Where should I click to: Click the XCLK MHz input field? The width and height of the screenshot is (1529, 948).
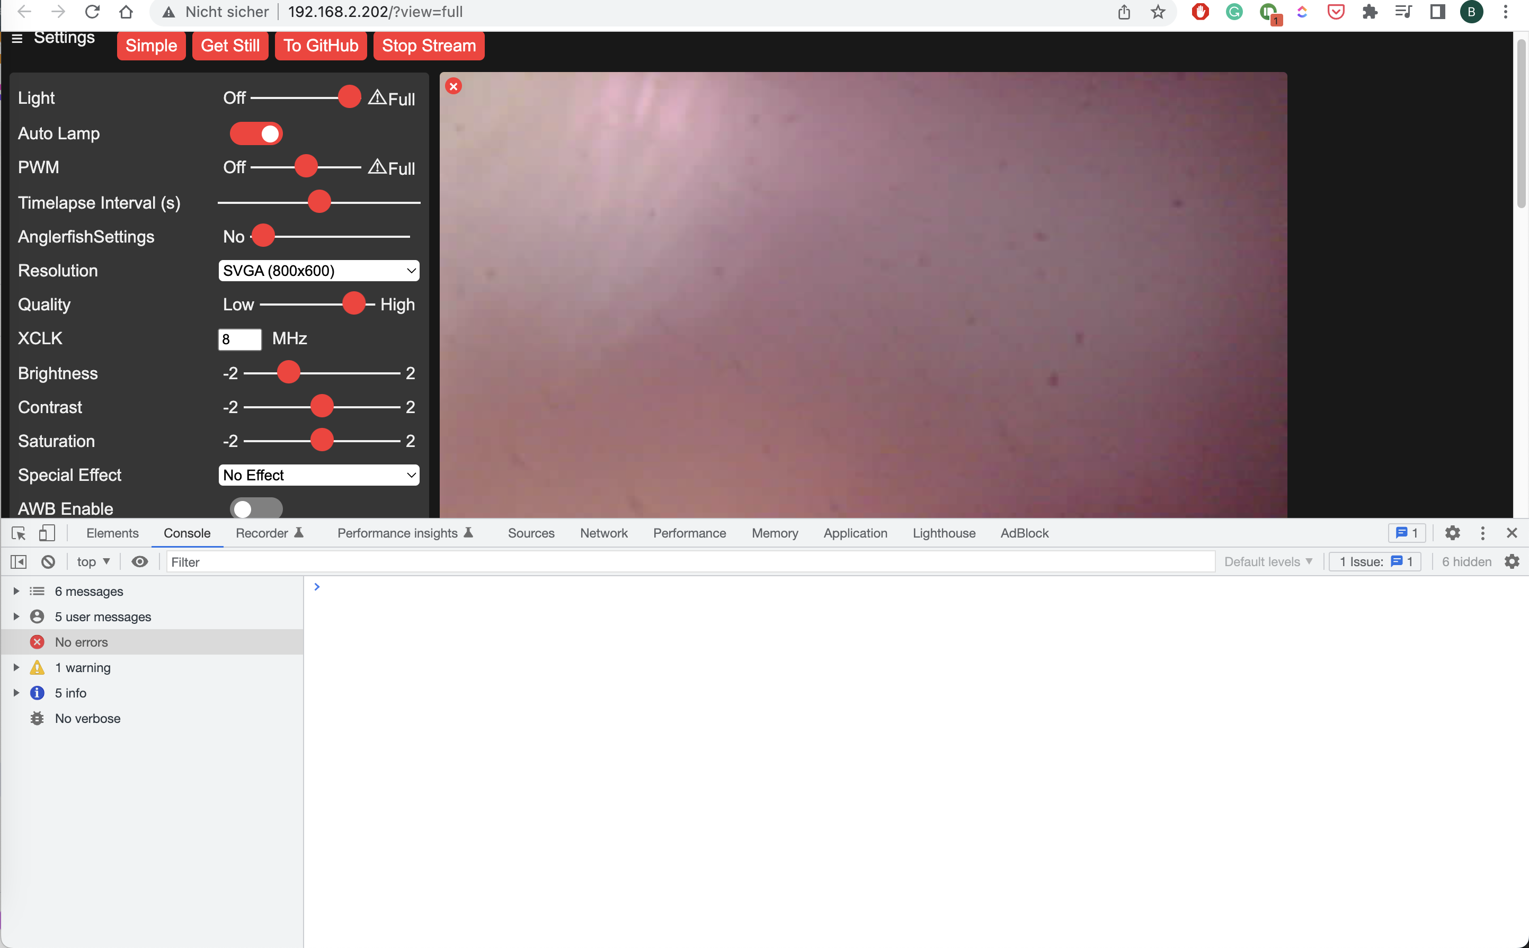pyautogui.click(x=239, y=338)
